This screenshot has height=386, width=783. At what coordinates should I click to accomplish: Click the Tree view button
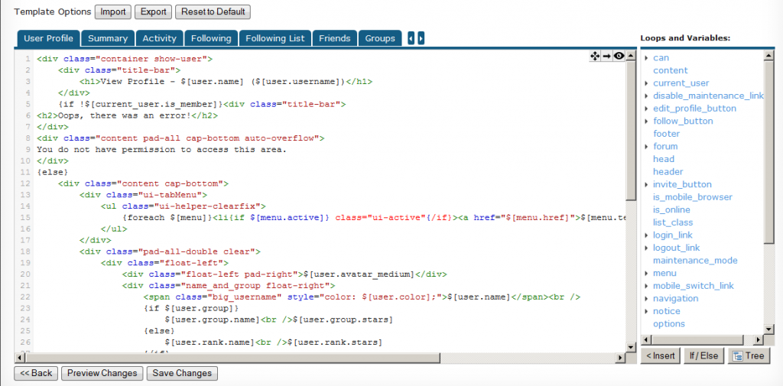(x=747, y=355)
